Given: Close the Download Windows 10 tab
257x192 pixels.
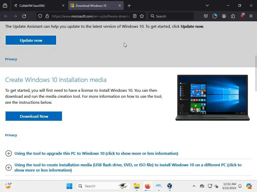Looking at the screenshot, I should [x=120, y=5].
